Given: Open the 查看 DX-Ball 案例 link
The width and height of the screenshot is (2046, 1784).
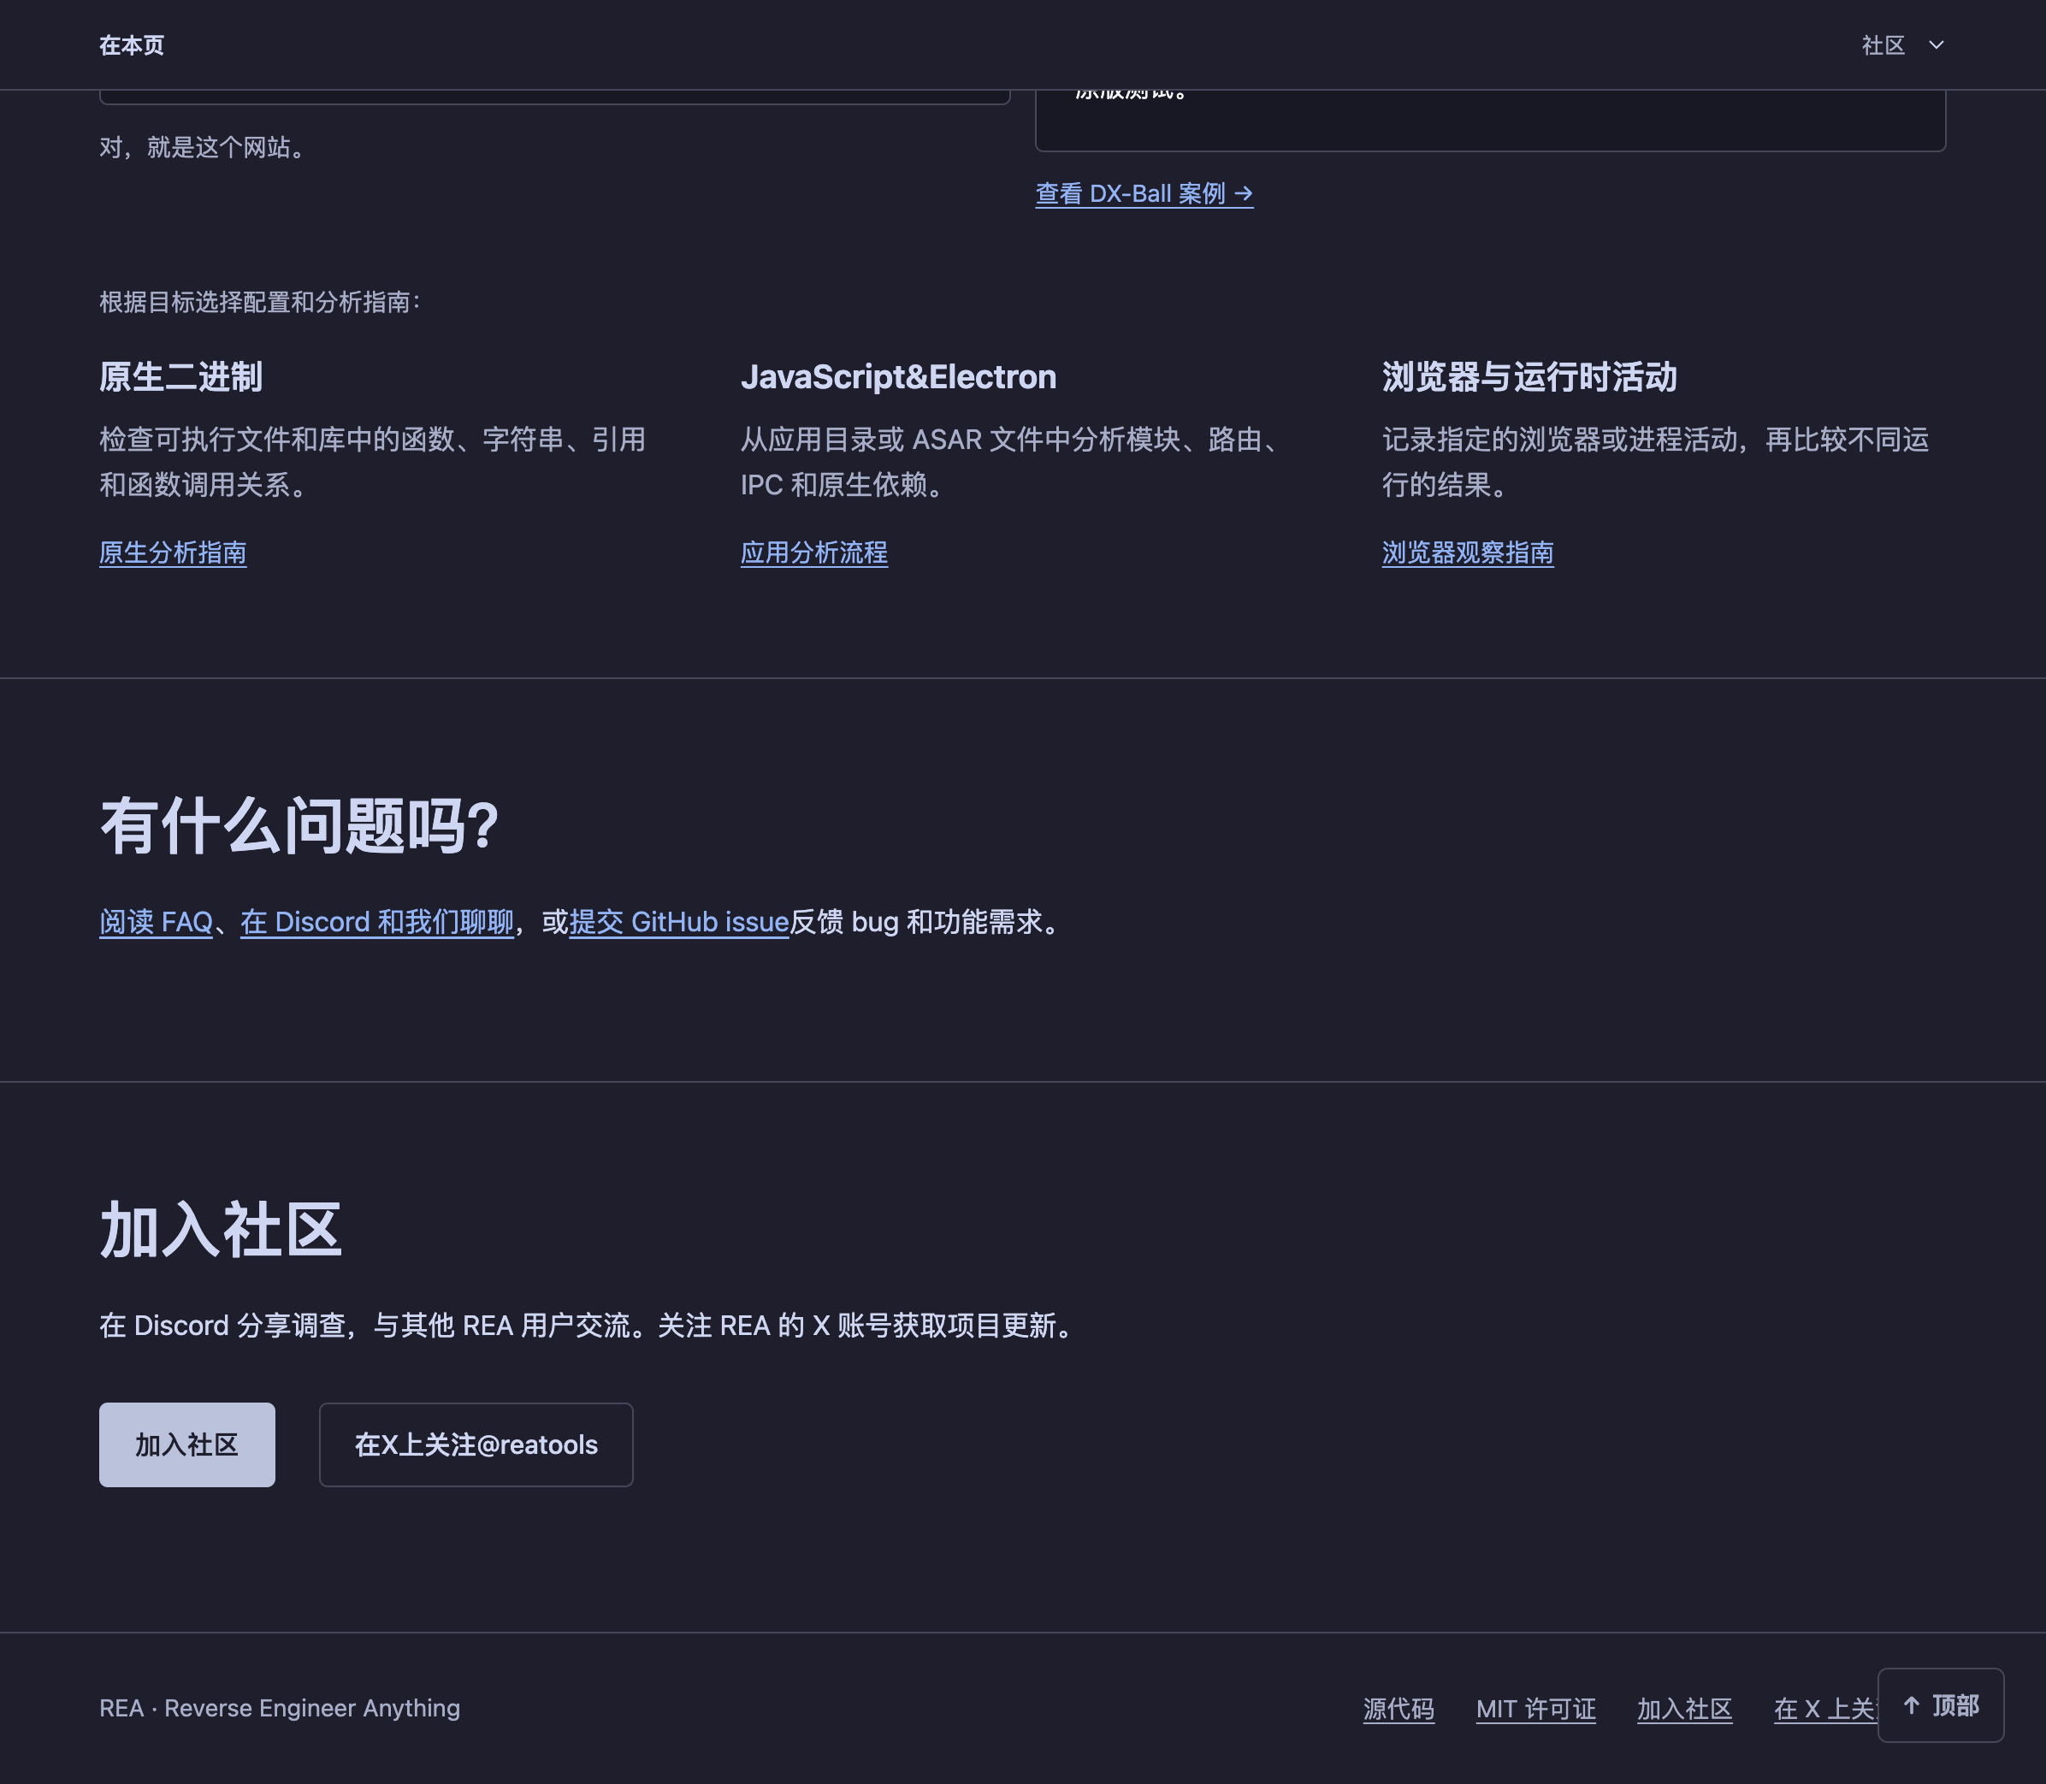Looking at the screenshot, I should (x=1144, y=193).
